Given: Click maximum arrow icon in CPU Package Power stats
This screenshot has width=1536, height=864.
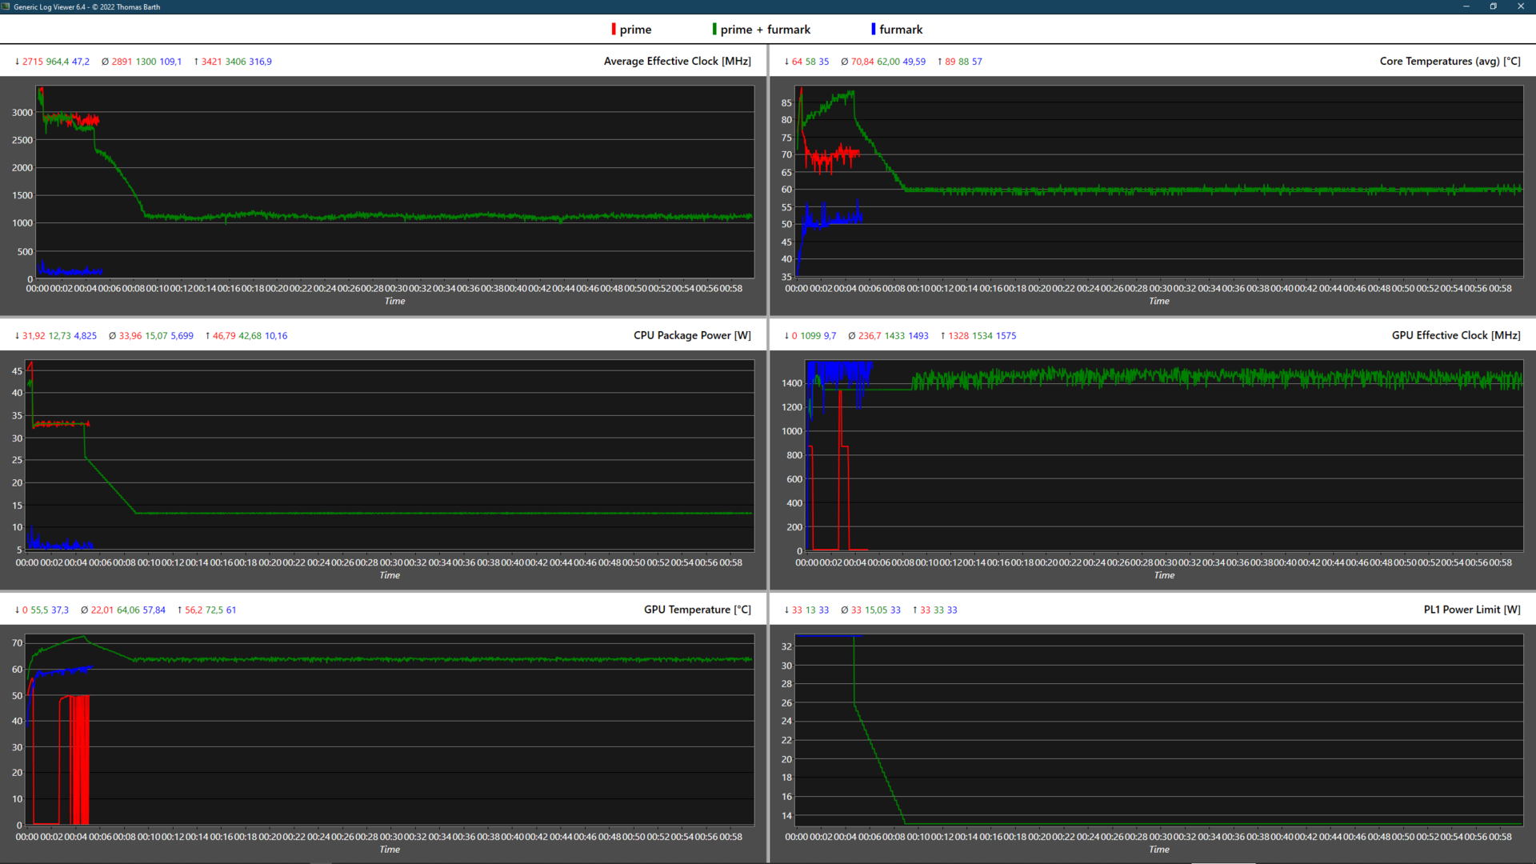Looking at the screenshot, I should click(207, 336).
